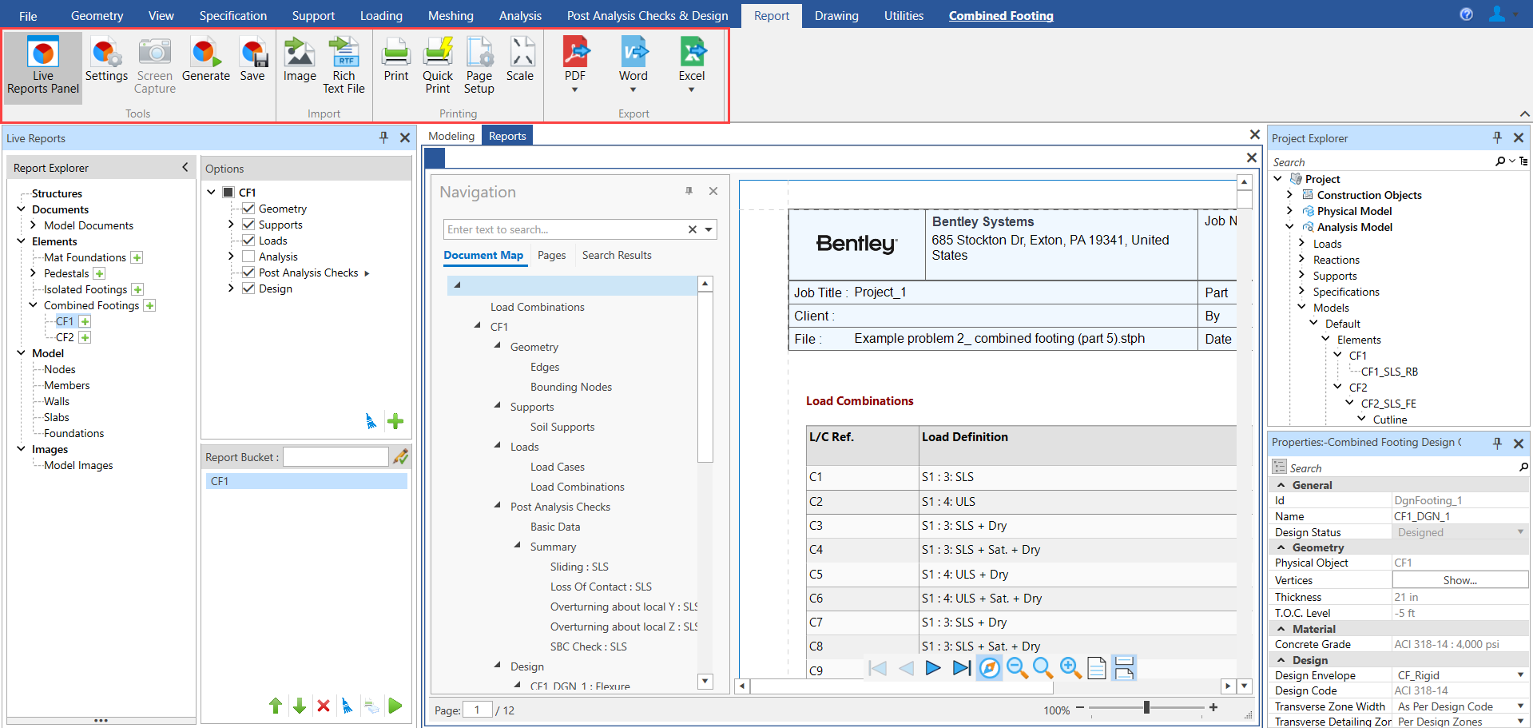The image size is (1533, 728).
Task: Export report to Excel
Action: 692,64
